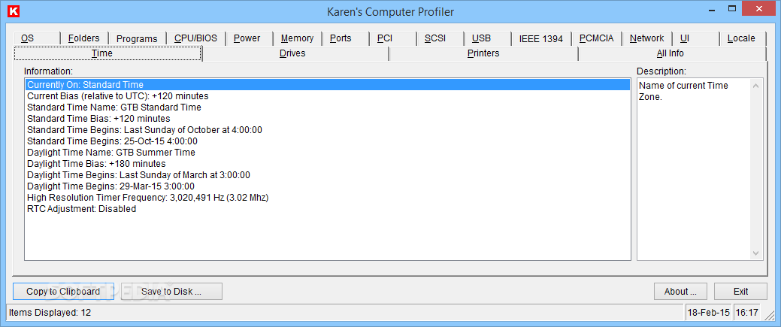Select 'Standard Time Bias: +120 minutes' row
781x327 pixels.
click(x=328, y=119)
